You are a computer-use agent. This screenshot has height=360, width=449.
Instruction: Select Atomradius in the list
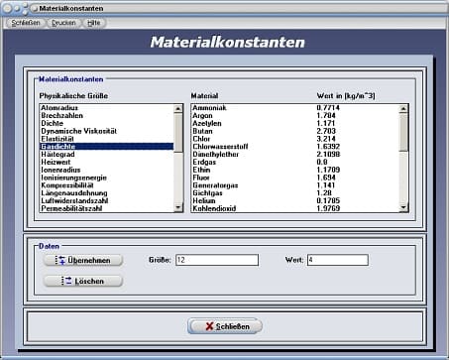(107, 108)
